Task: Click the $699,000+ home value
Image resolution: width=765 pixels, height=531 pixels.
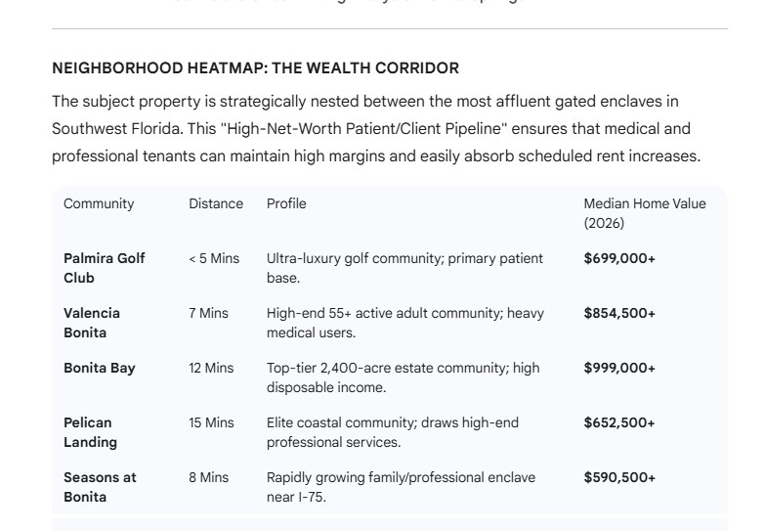Action: click(x=619, y=258)
